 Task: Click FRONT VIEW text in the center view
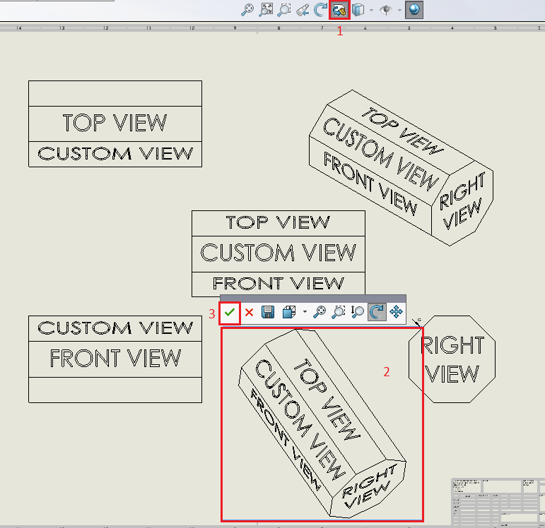pyautogui.click(x=279, y=283)
